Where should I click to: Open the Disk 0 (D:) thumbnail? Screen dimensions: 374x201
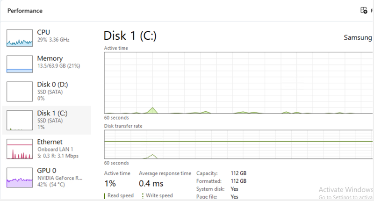coord(19,90)
